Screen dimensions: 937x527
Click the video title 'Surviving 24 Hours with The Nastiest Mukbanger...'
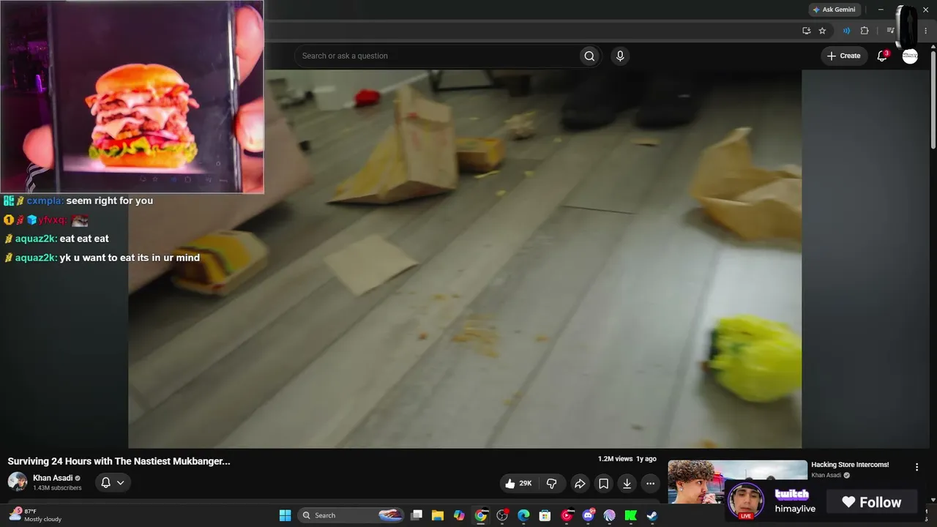pyautogui.click(x=119, y=461)
